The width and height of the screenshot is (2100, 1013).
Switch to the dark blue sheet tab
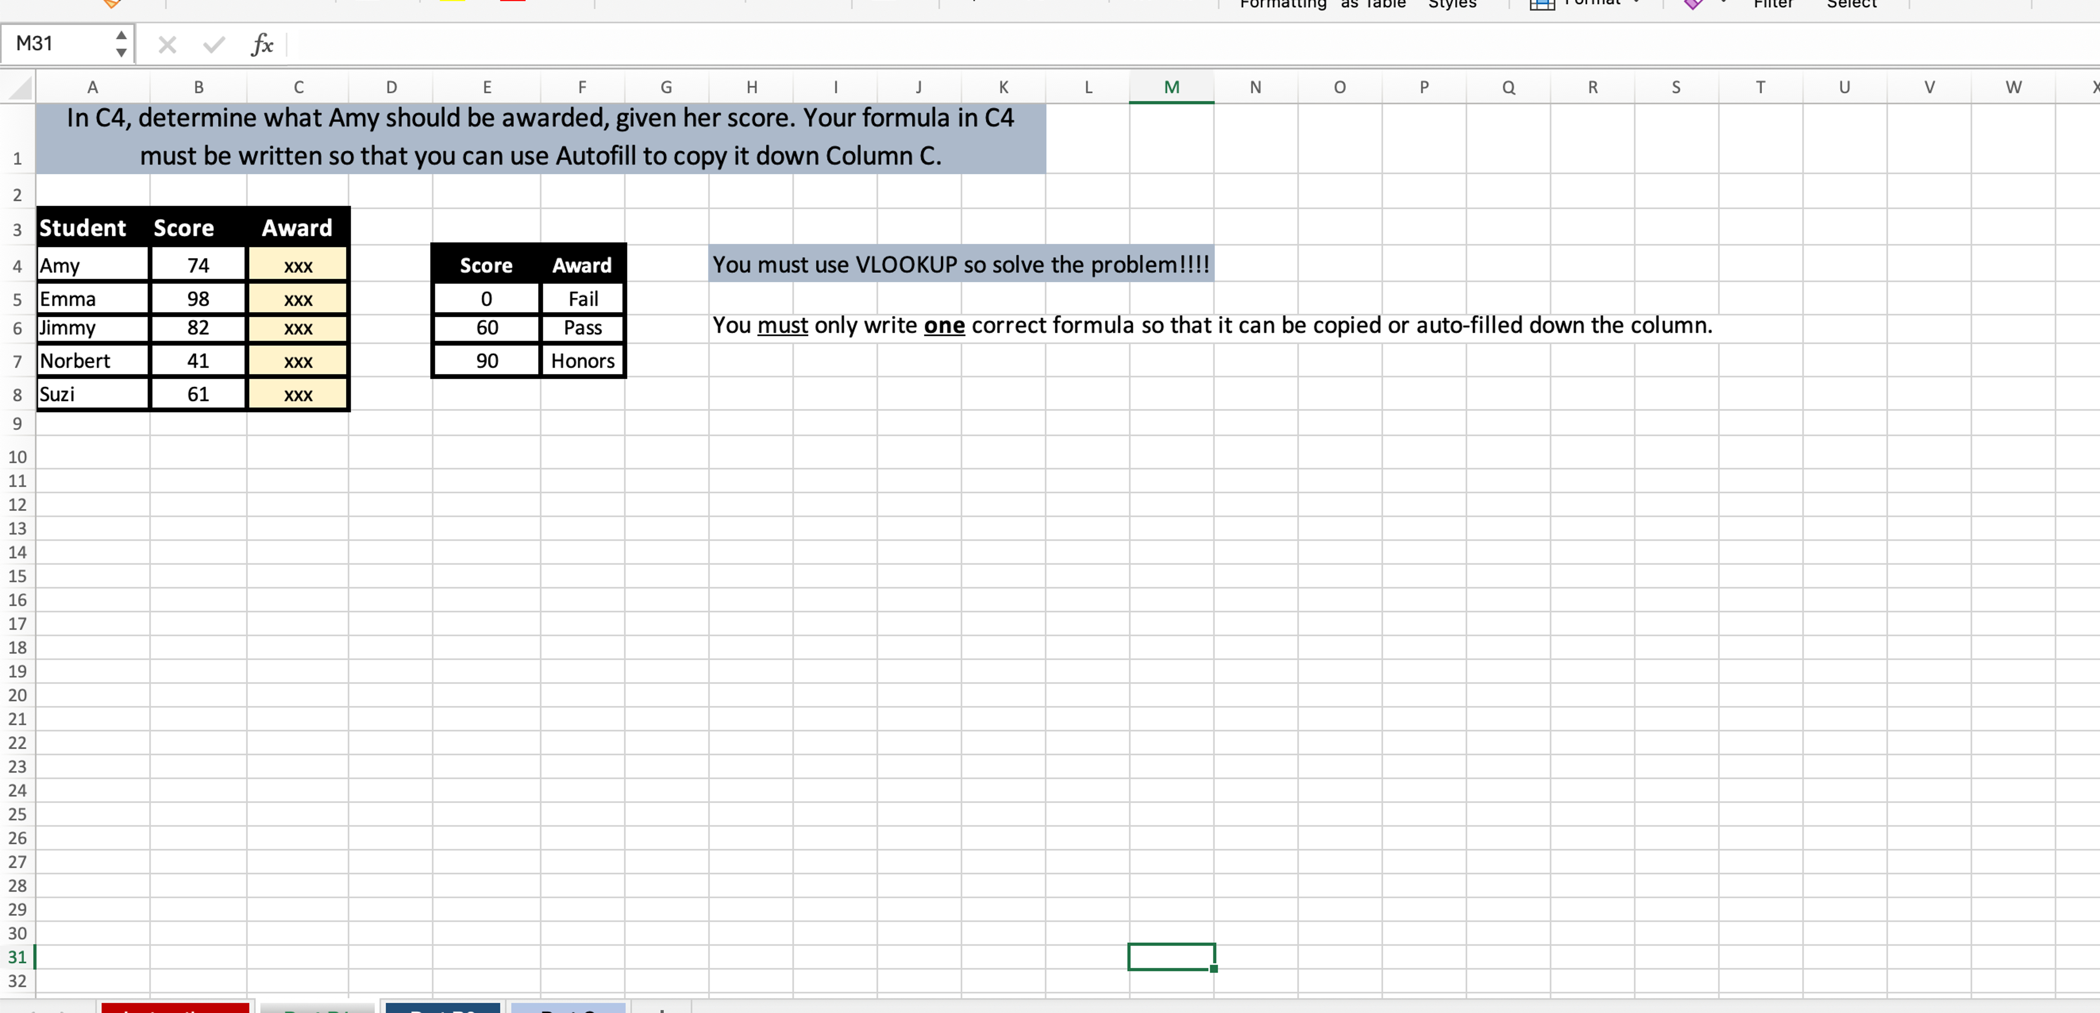click(443, 1008)
